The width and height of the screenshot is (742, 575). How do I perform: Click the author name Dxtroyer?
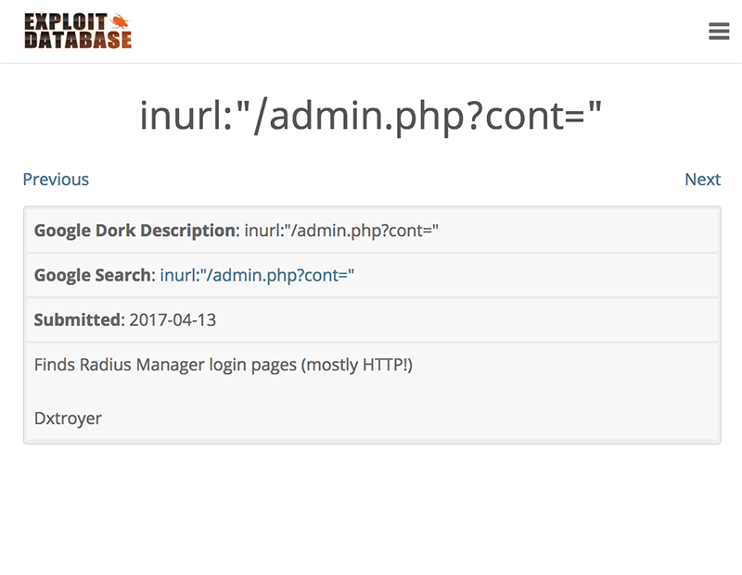click(69, 419)
